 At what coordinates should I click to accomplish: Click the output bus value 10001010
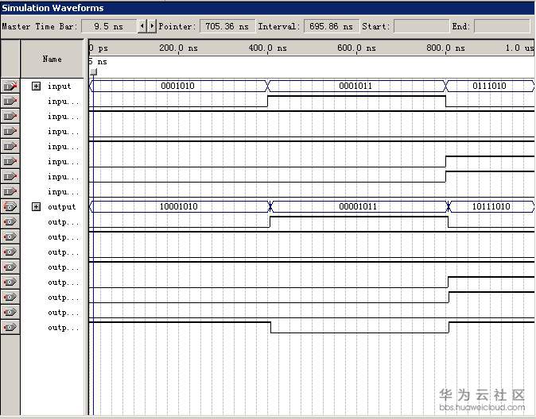(179, 207)
